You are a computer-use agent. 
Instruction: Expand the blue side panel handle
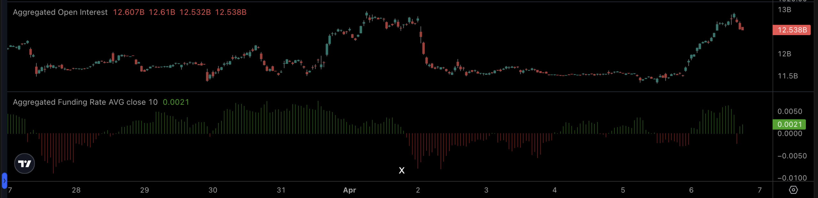coord(4,181)
